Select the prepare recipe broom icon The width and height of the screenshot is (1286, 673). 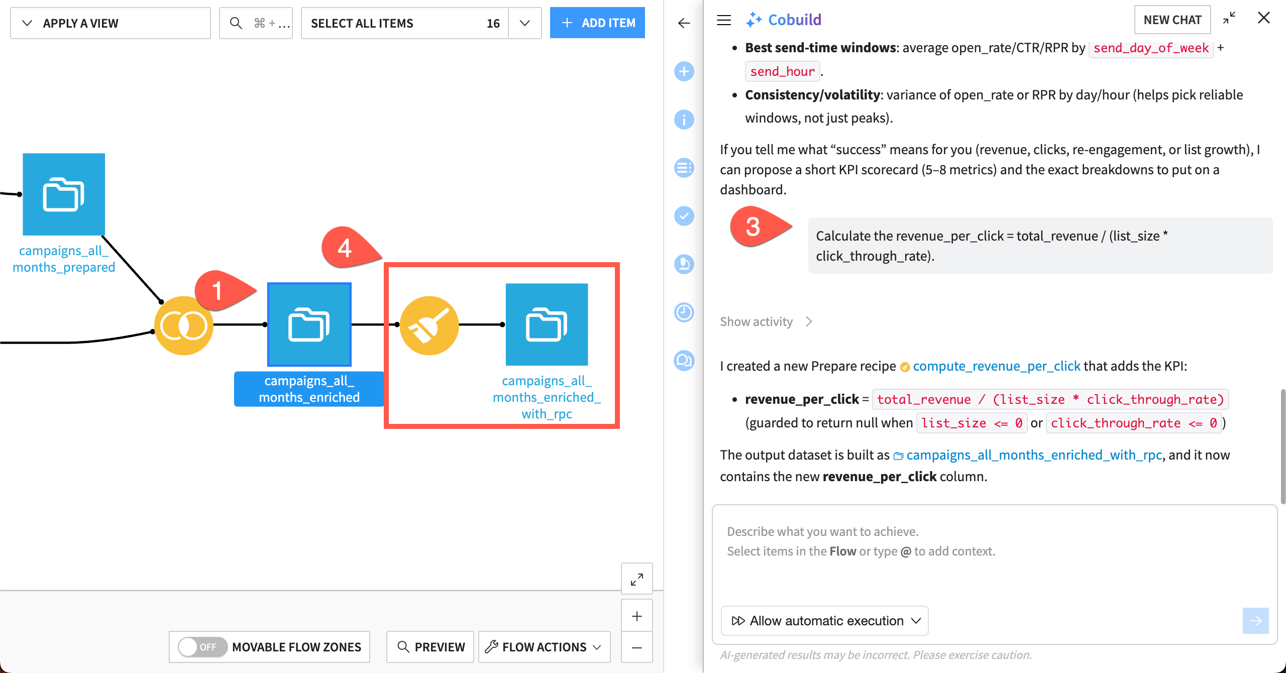tap(430, 325)
